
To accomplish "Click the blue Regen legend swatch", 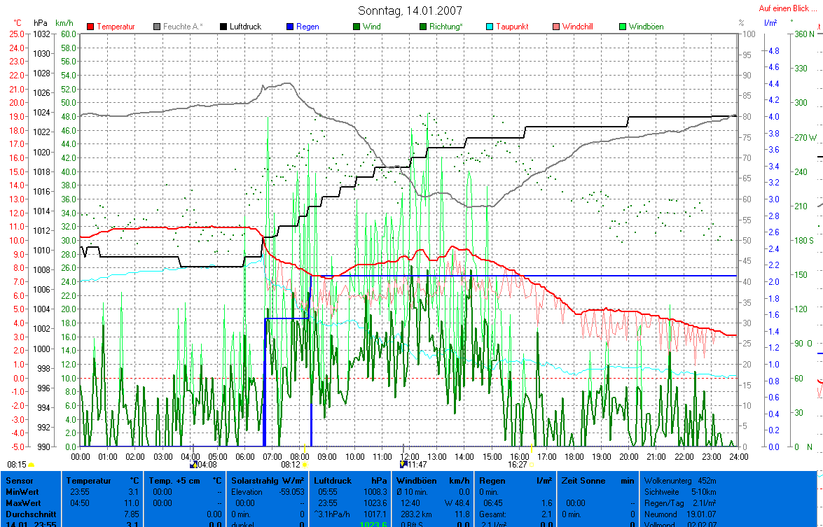I will pos(290,27).
